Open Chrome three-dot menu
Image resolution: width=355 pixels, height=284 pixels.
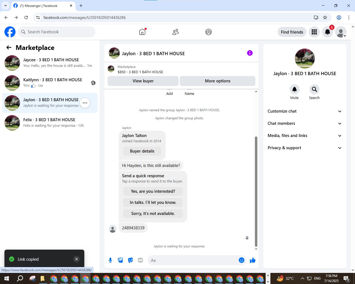(349, 17)
